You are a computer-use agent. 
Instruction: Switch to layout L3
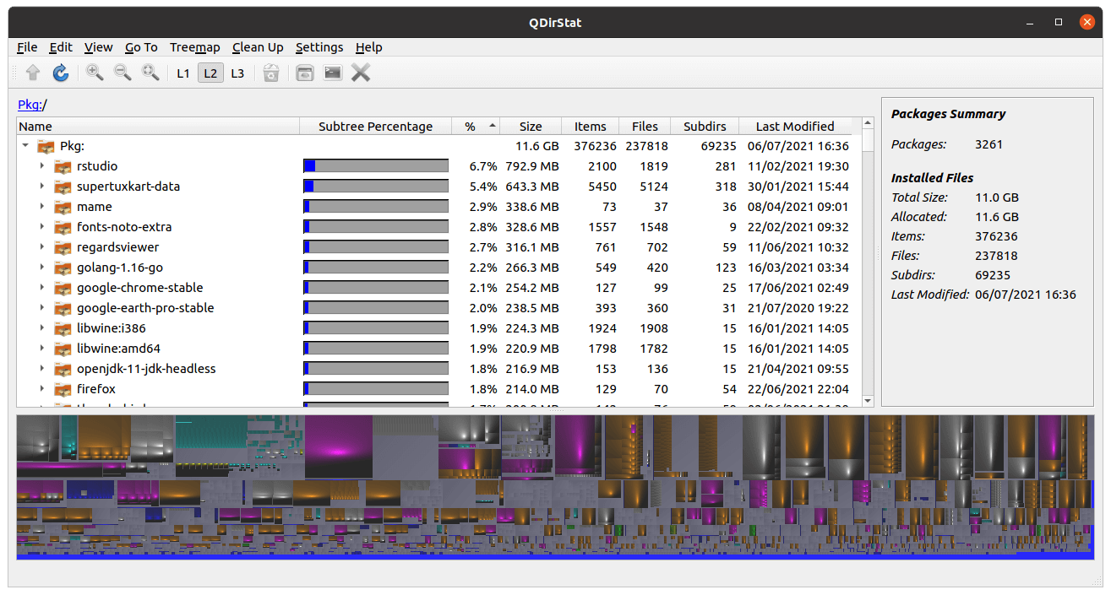point(237,73)
